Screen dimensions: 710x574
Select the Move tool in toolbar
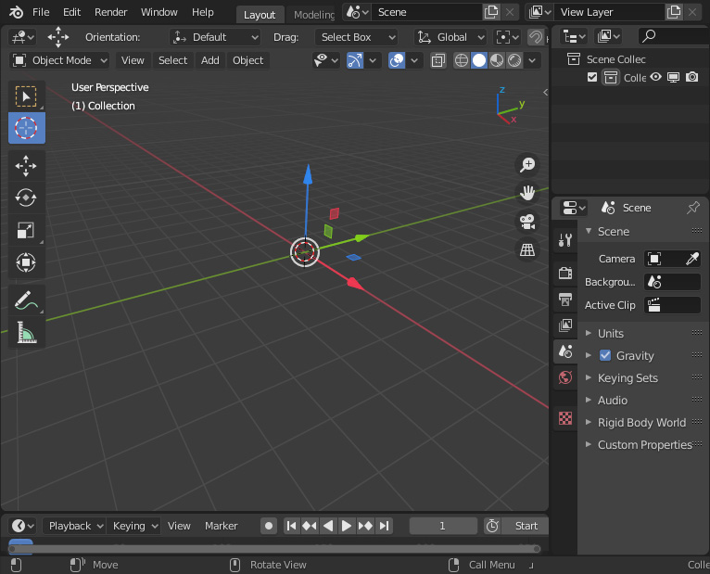pyautogui.click(x=26, y=165)
